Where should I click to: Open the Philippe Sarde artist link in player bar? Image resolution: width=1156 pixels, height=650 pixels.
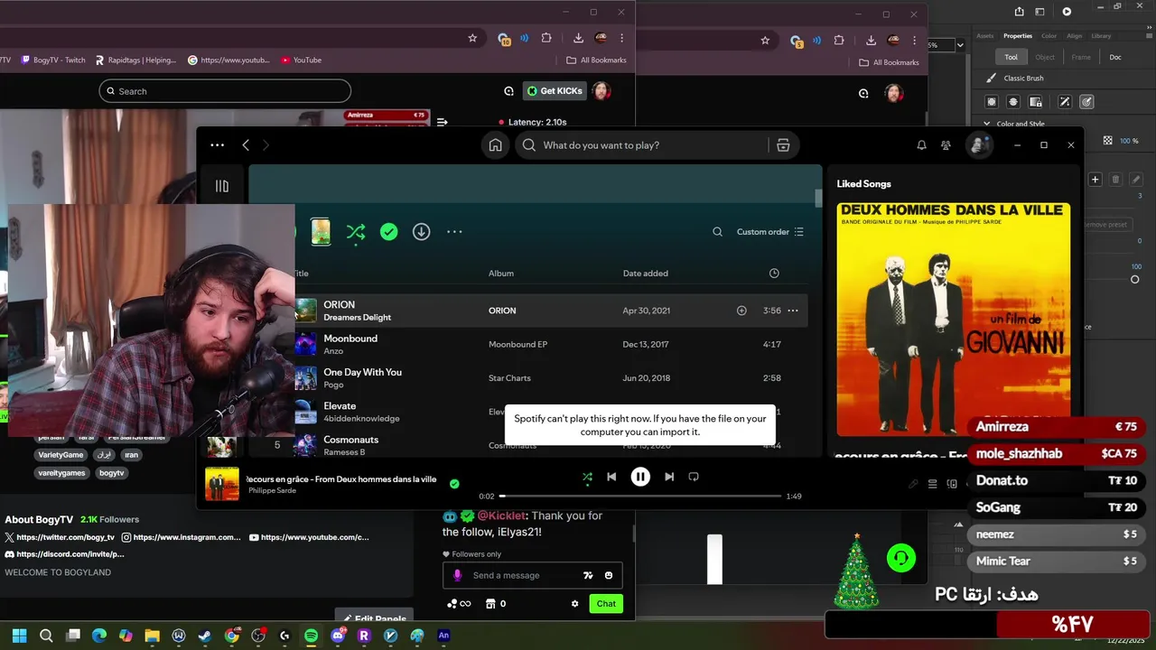(x=272, y=490)
